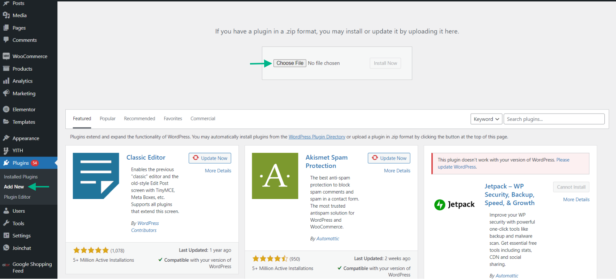Open the Marketing menu
Viewport: 616px width, 279px height.
(x=29, y=93)
